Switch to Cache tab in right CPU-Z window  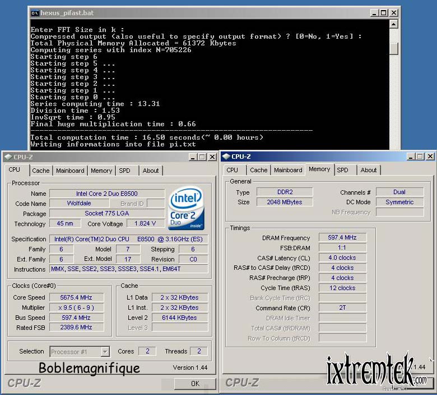point(259,170)
